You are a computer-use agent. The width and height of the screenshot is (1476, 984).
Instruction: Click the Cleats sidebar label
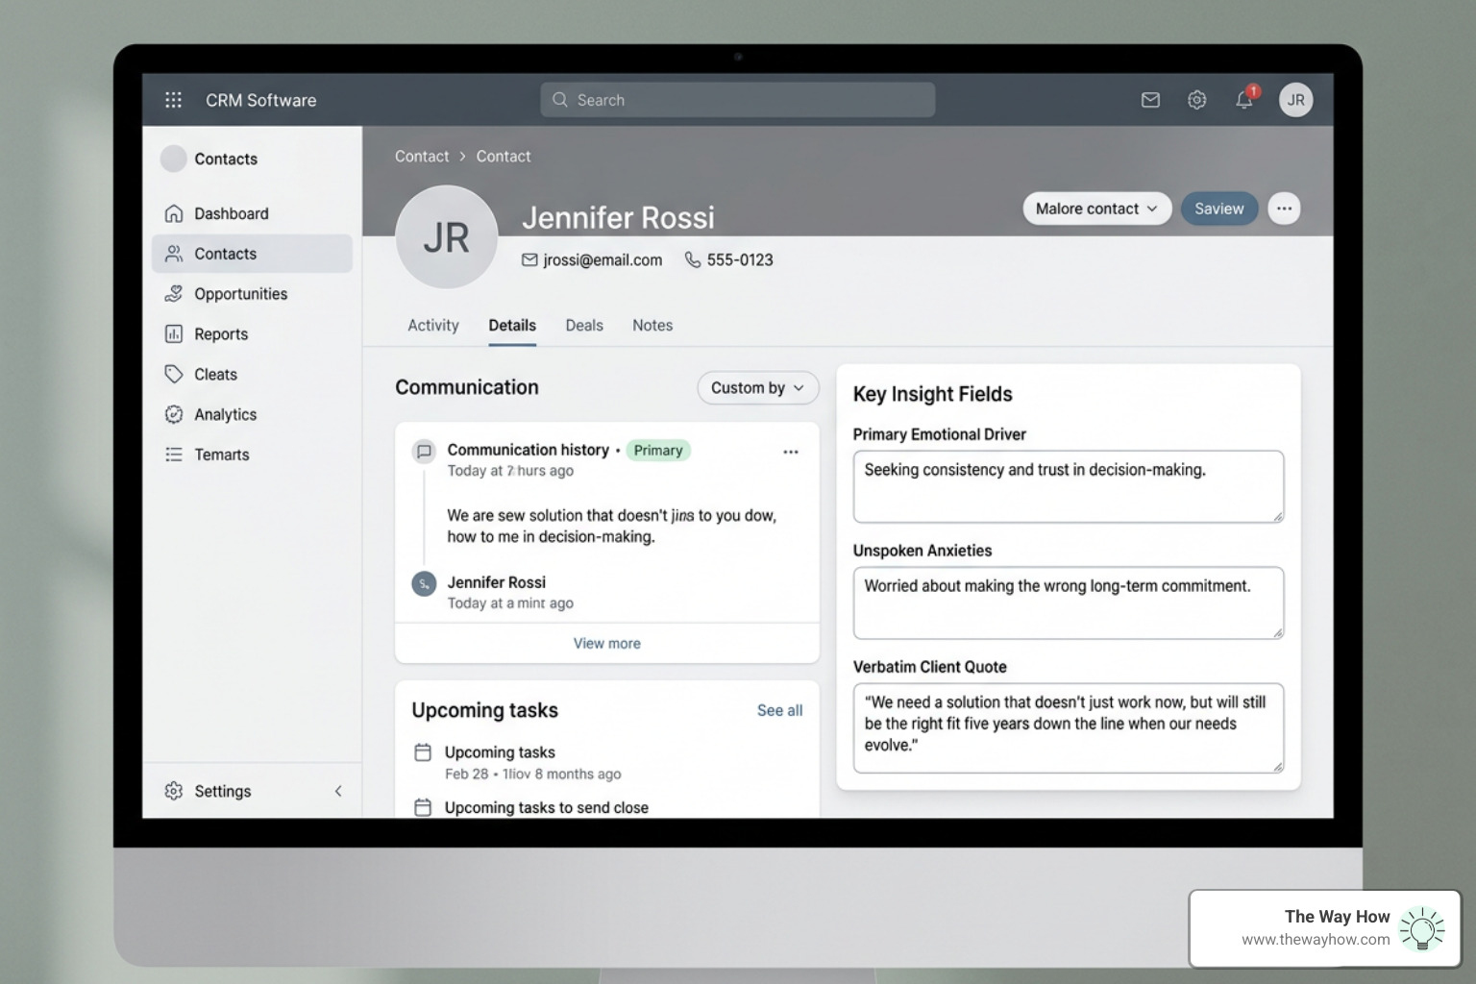216,375
